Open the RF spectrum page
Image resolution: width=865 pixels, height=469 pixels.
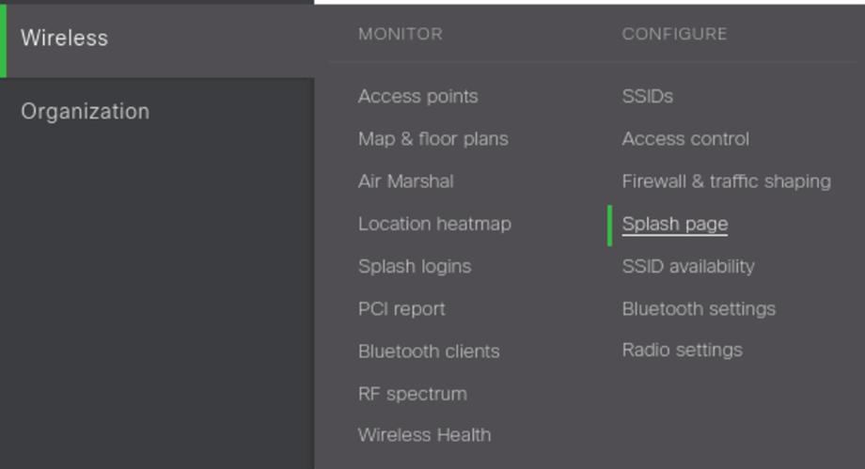coord(412,393)
